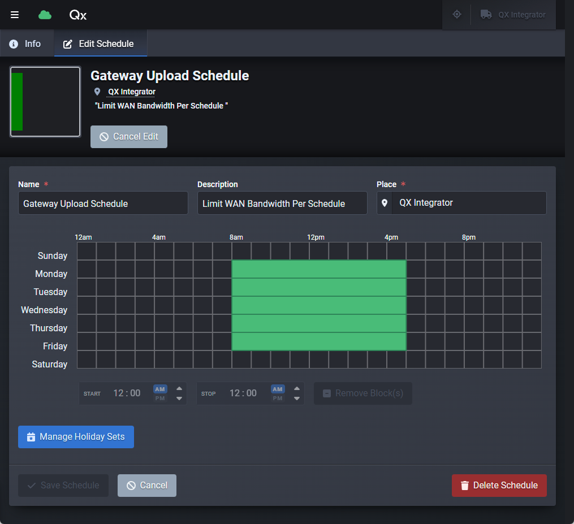
Task: Open the hamburger menu in top bar
Action: pyautogui.click(x=14, y=15)
